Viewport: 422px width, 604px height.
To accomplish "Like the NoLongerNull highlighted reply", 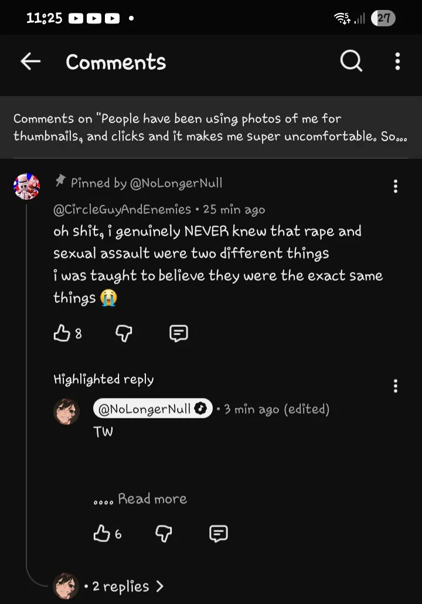I will coord(102,534).
